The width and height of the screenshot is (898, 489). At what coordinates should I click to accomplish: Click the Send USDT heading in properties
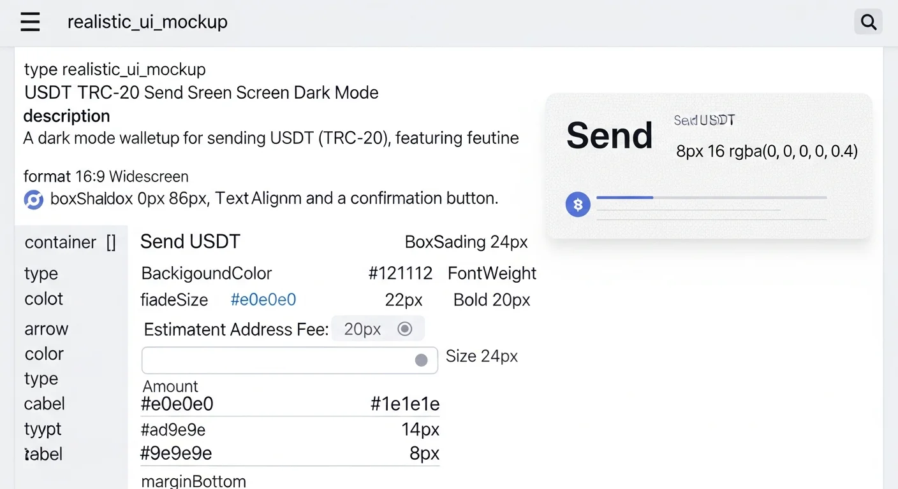click(x=190, y=242)
